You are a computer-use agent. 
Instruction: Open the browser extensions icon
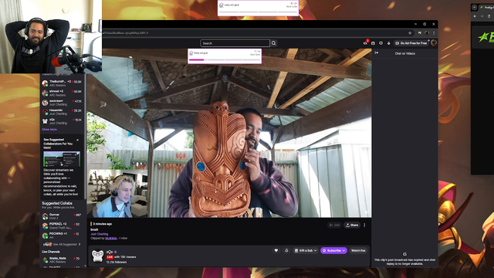[420, 32]
